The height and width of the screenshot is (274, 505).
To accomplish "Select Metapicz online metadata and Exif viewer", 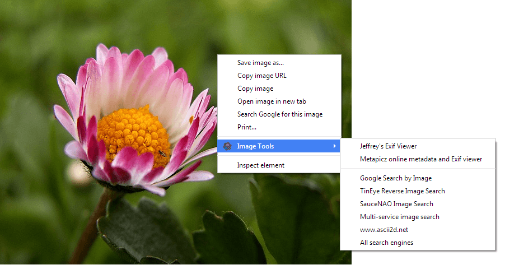I will [x=418, y=159].
